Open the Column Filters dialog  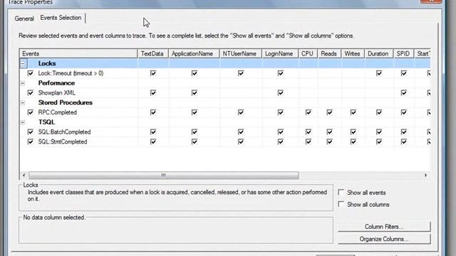tap(384, 227)
